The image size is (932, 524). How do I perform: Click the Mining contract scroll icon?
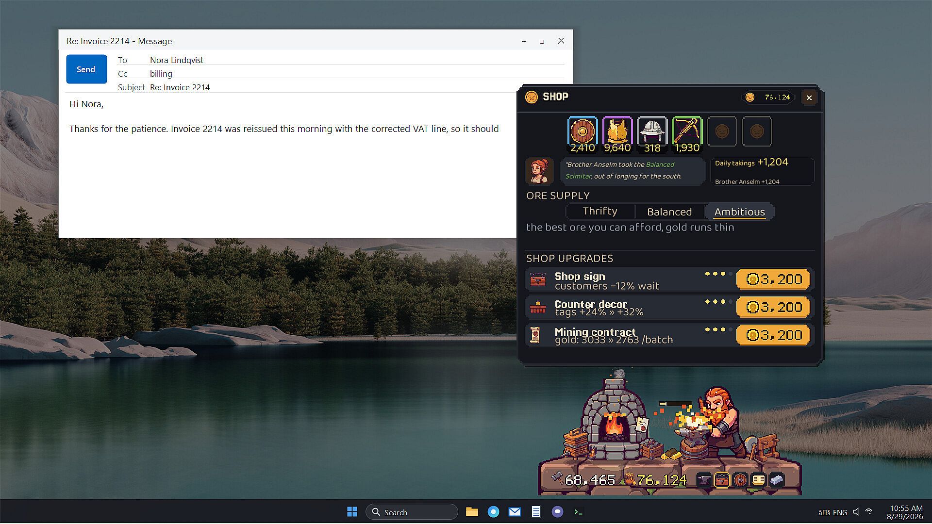(535, 335)
